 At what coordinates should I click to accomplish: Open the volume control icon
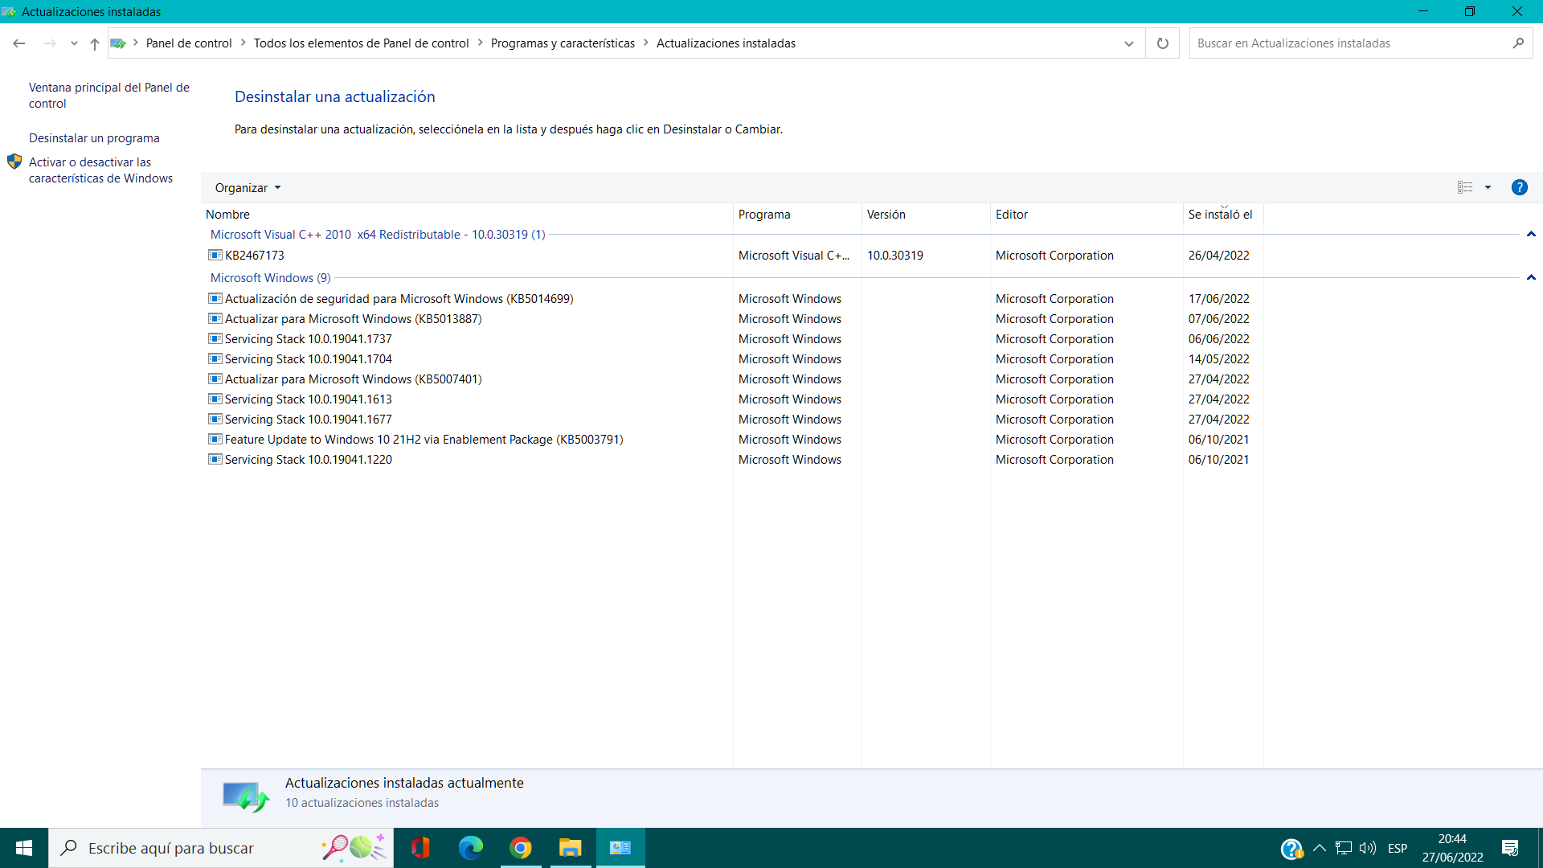[1367, 848]
